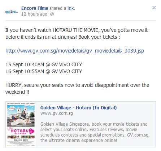The height and width of the screenshot is (151, 161).
Task: Click the "16 Sept 10:55AM @ GV VIVO CITY" line
Action: [x=44, y=71]
